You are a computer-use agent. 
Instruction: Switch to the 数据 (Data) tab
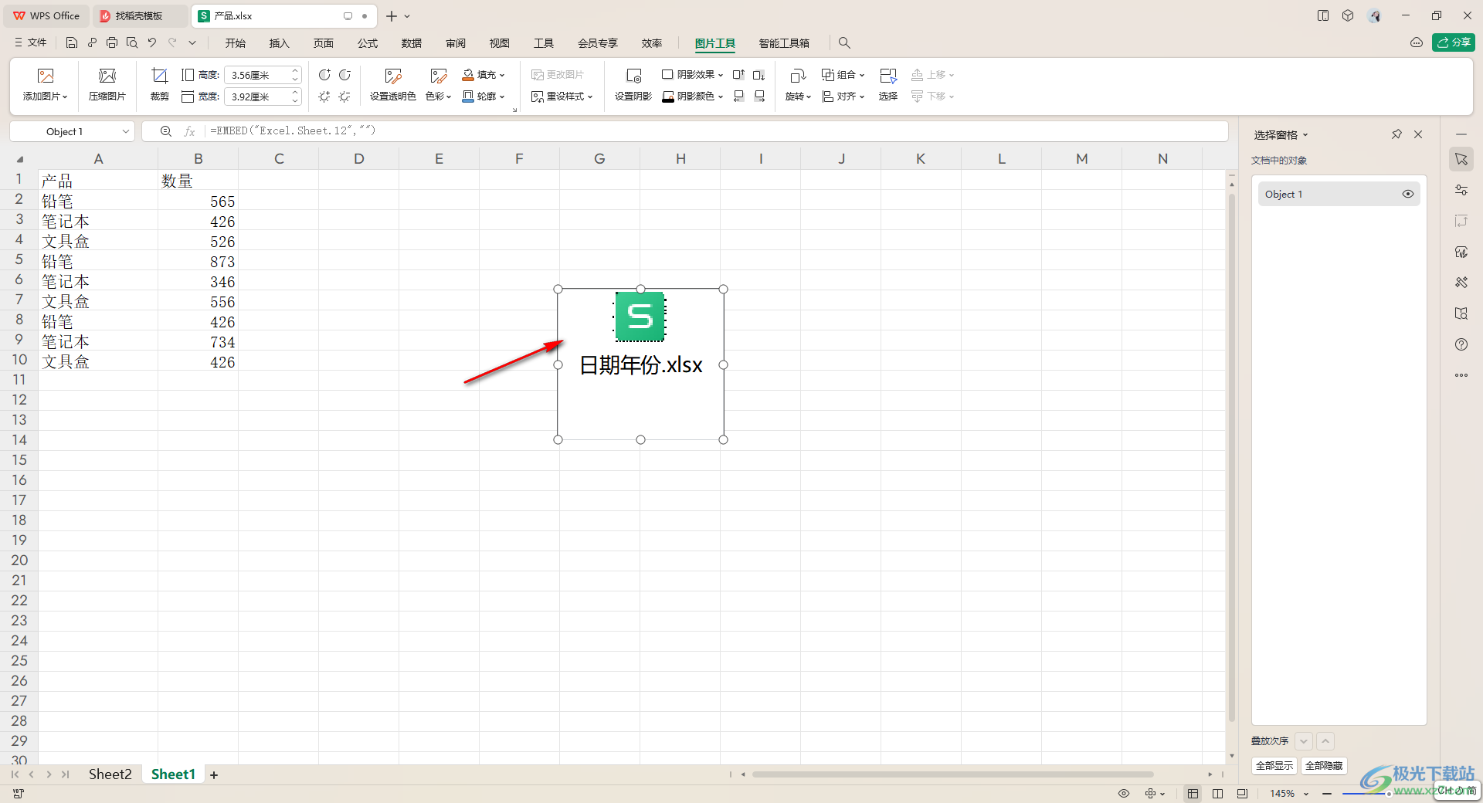(412, 43)
